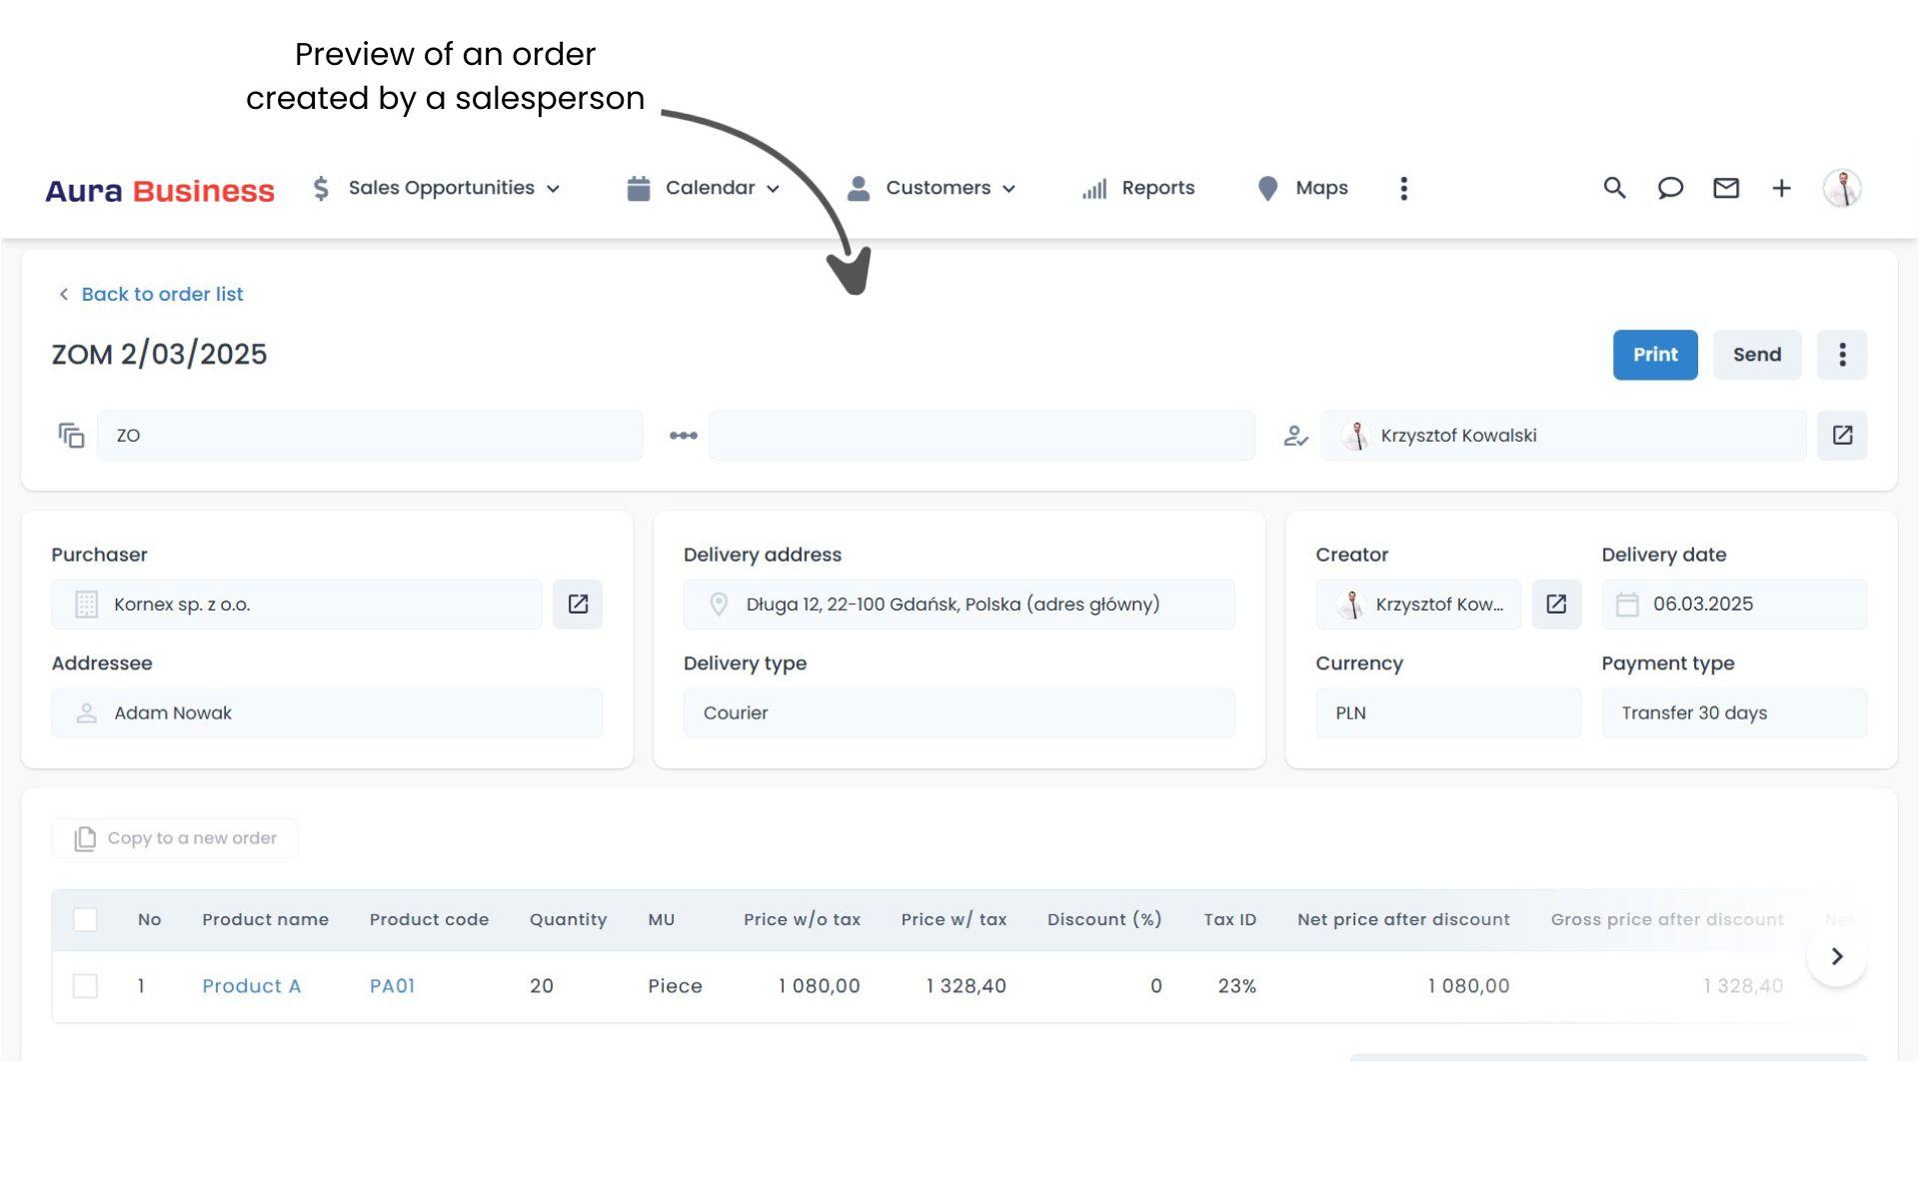This screenshot has height=1199, width=1919.
Task: Click the 23% tax cell
Action: [1236, 986]
